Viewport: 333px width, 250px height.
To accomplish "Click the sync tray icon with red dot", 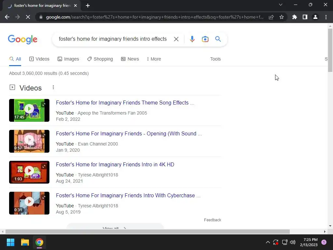I will tap(276, 242).
